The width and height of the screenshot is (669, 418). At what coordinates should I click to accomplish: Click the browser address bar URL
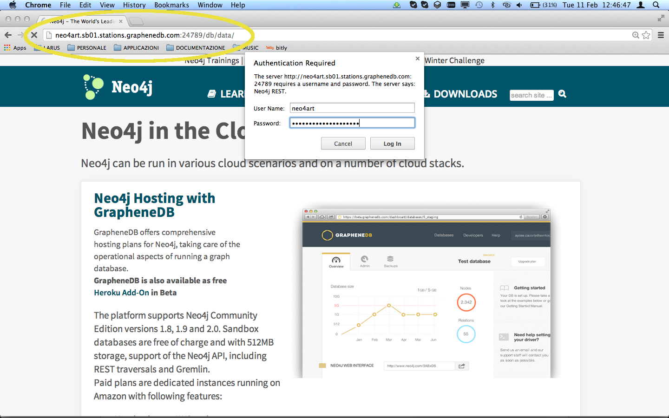(x=144, y=35)
